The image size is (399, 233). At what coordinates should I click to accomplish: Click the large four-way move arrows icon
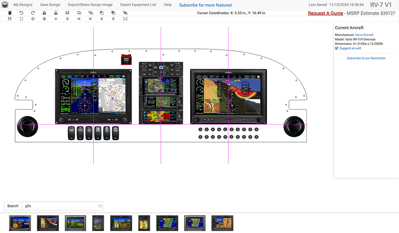[44, 19]
